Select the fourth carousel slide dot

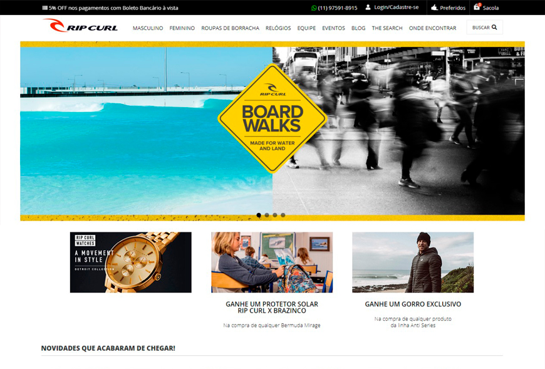click(x=283, y=215)
